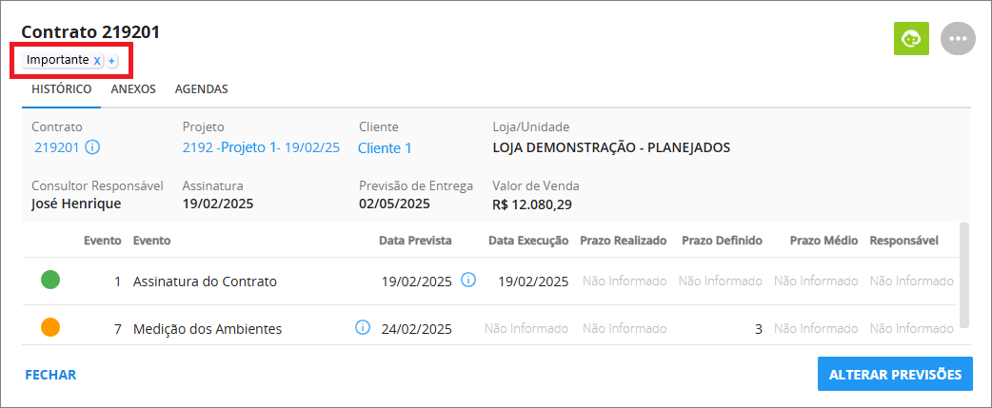Open the Cliente 1 link

click(385, 148)
